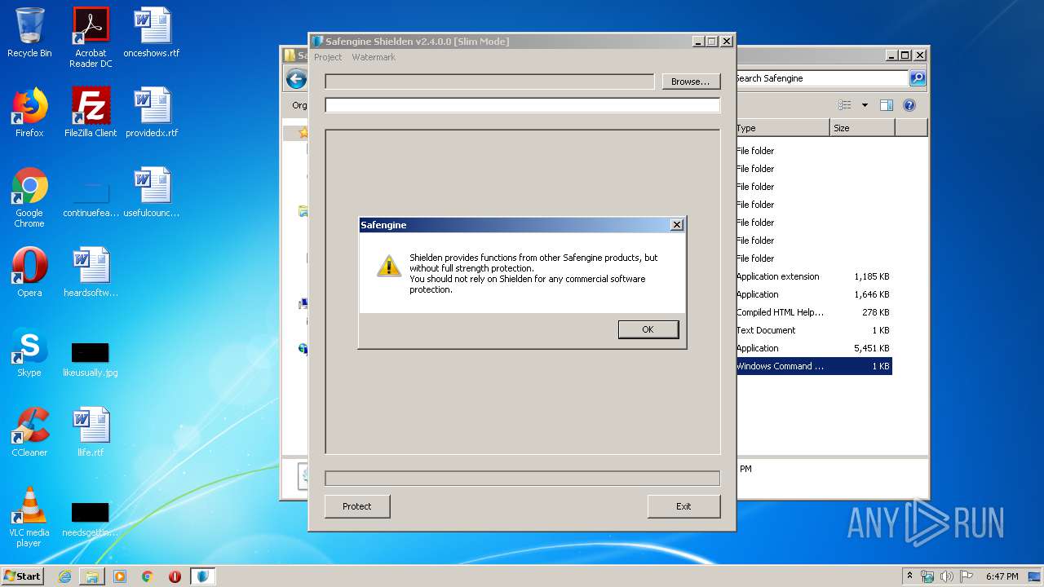Open the Recycle Bin desktop icon
The height and width of the screenshot is (587, 1044).
[29, 33]
